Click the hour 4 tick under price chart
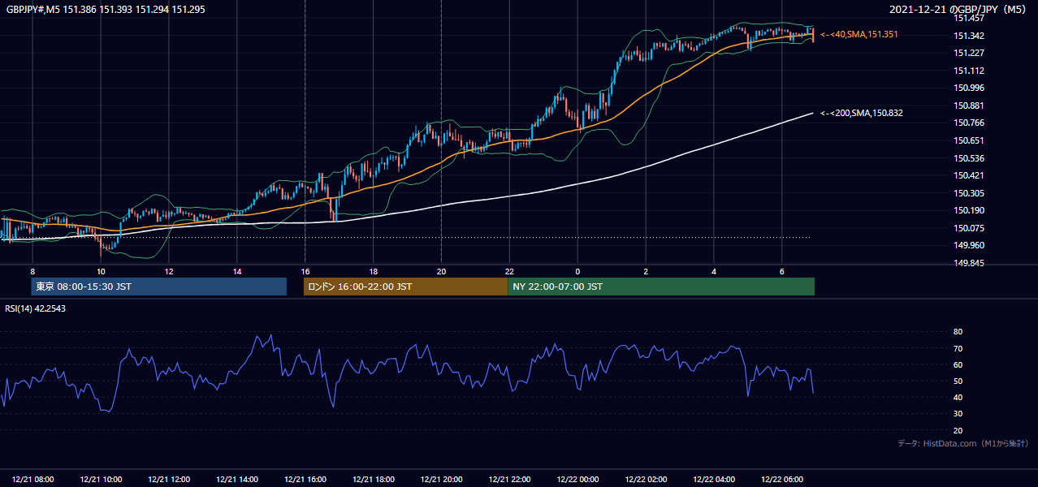The width and height of the screenshot is (1038, 487). click(714, 271)
